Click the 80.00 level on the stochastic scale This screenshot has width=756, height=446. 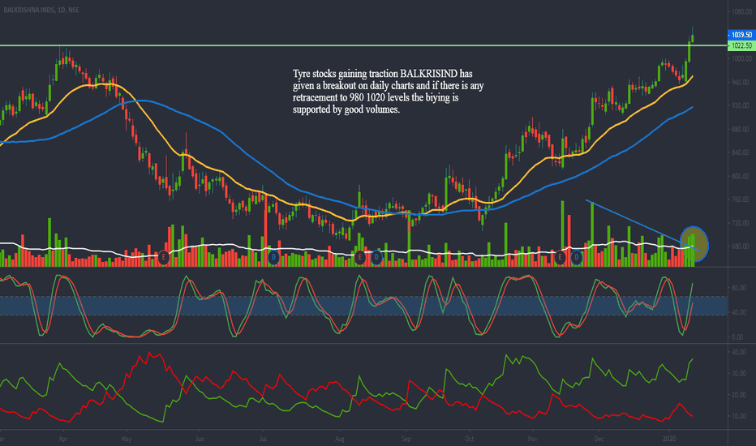[x=739, y=288]
